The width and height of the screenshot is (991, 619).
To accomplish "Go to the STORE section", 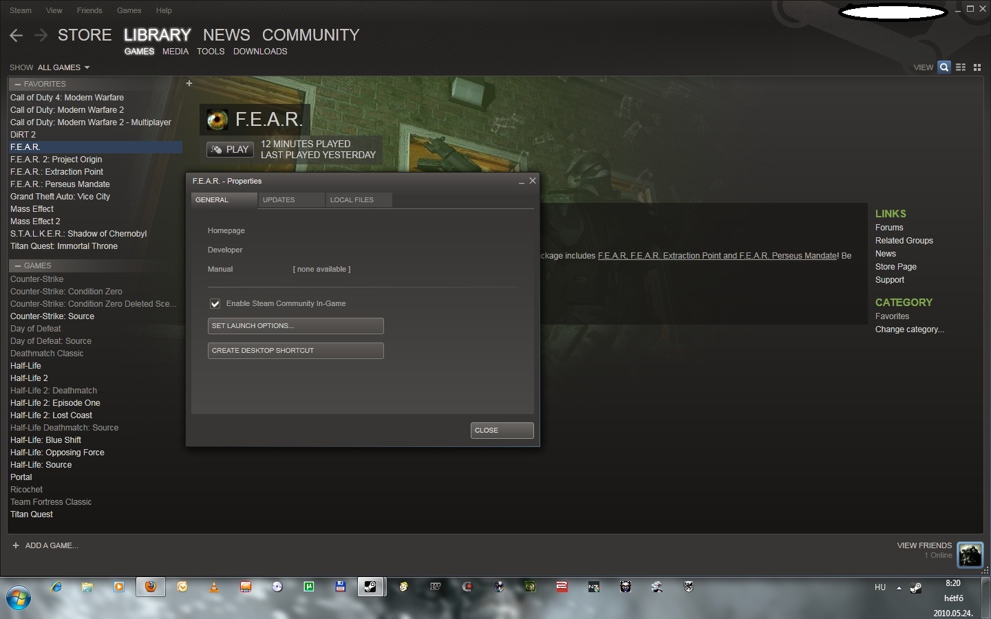I will (x=85, y=35).
